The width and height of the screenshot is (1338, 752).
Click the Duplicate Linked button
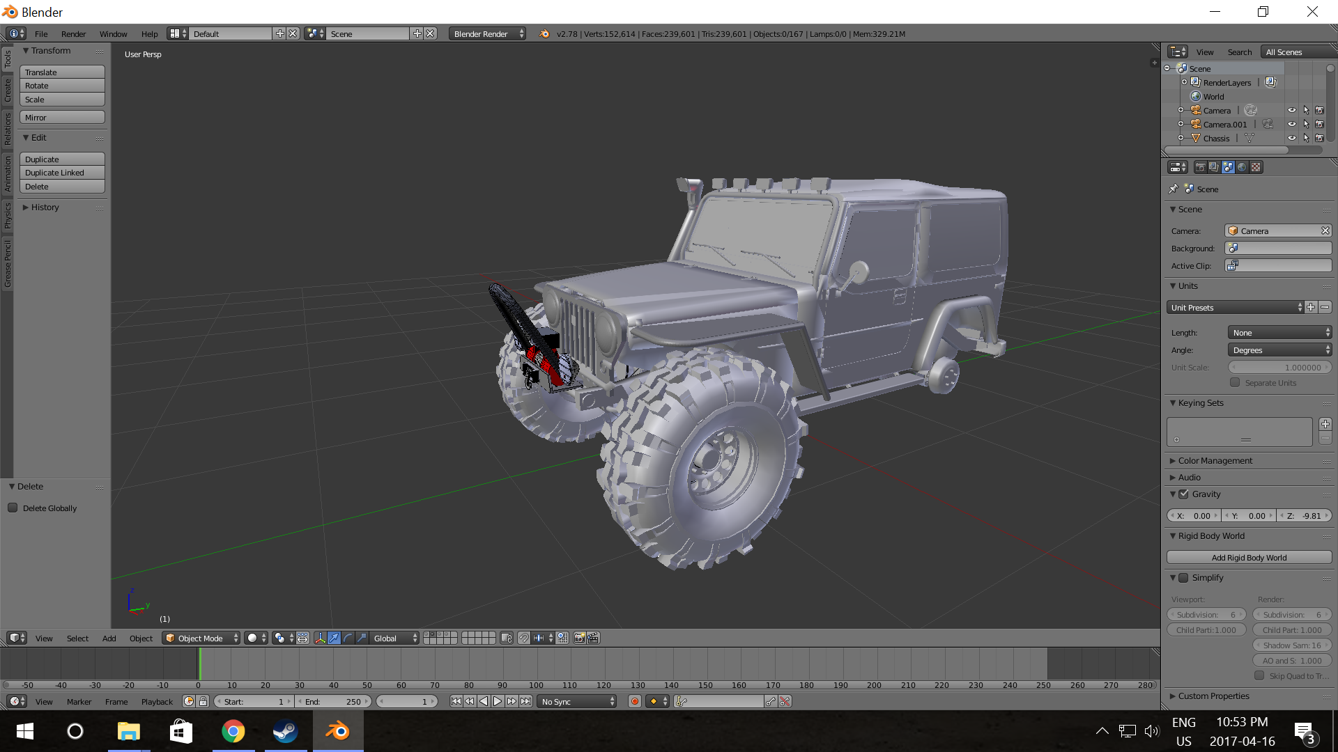point(62,173)
